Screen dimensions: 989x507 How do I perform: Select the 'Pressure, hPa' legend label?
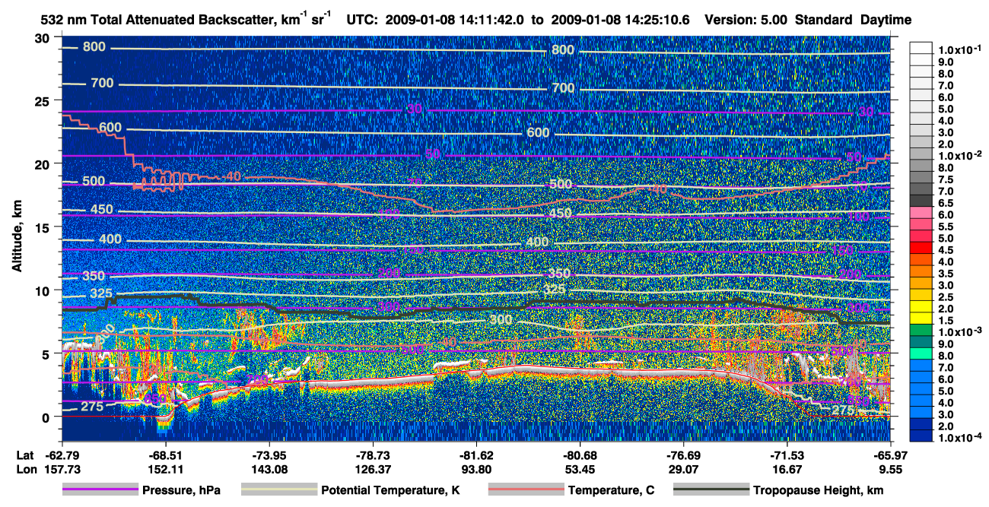point(180,491)
